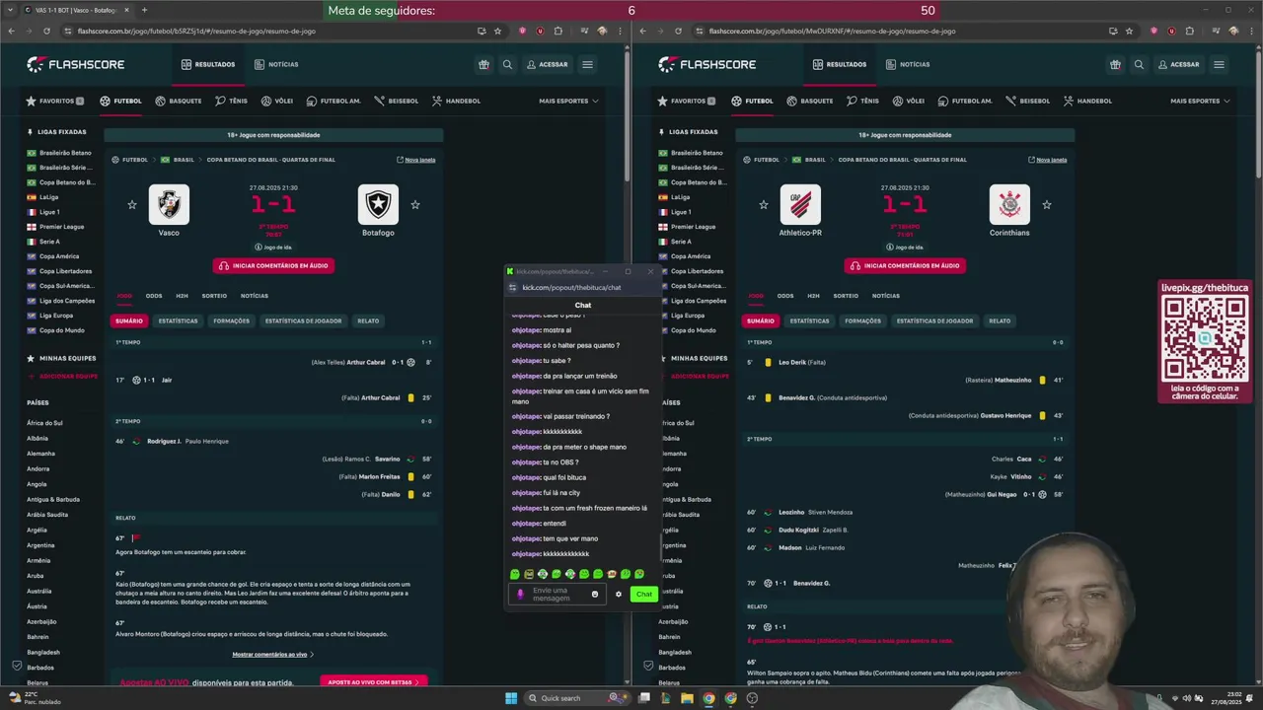Click the Corinthians team crest
1263x710 pixels.
[x=1009, y=204]
